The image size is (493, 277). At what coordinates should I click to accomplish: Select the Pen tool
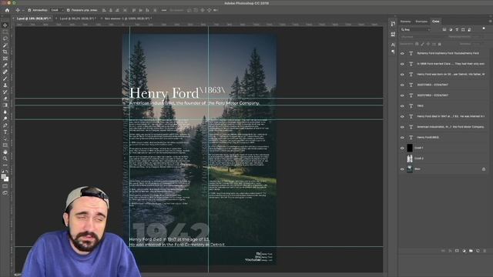coord(5,125)
